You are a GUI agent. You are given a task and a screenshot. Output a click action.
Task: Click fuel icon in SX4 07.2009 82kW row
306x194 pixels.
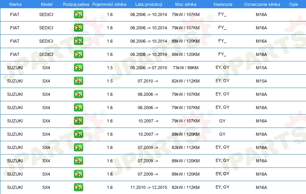78,147
